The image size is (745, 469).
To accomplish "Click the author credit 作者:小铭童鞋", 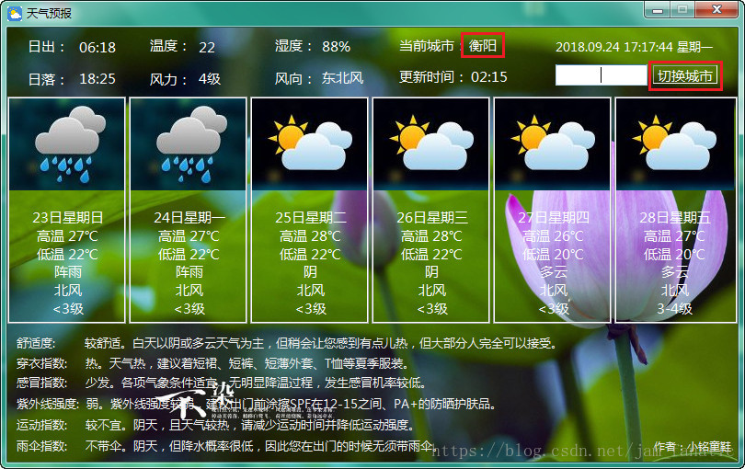I will click(693, 447).
